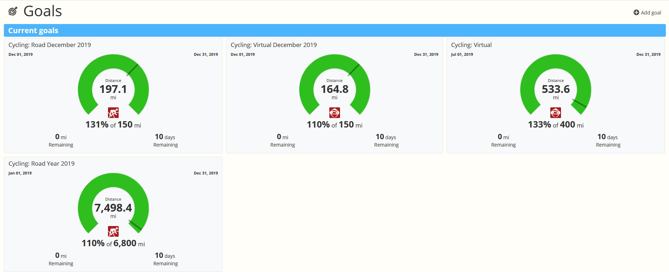The image size is (669, 272).
Task: Click the 110% of 6,800 mi label
Action: coord(113,243)
